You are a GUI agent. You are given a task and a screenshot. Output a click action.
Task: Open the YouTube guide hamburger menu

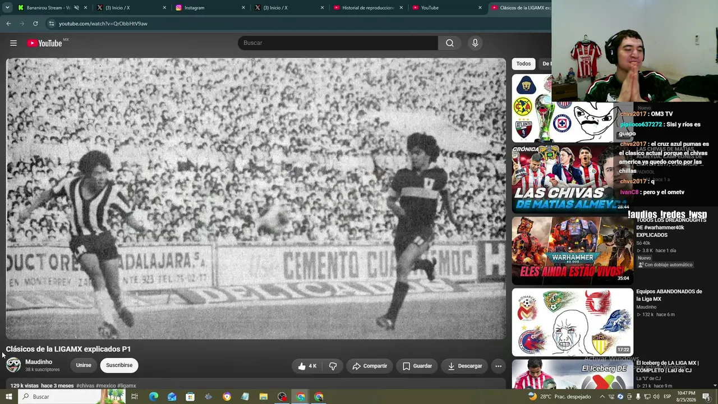pyautogui.click(x=13, y=43)
